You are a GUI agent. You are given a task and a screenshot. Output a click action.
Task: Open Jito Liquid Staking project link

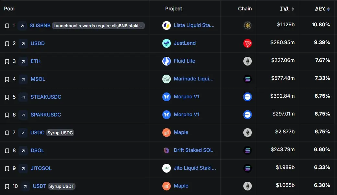pyautogui.click(x=195, y=168)
